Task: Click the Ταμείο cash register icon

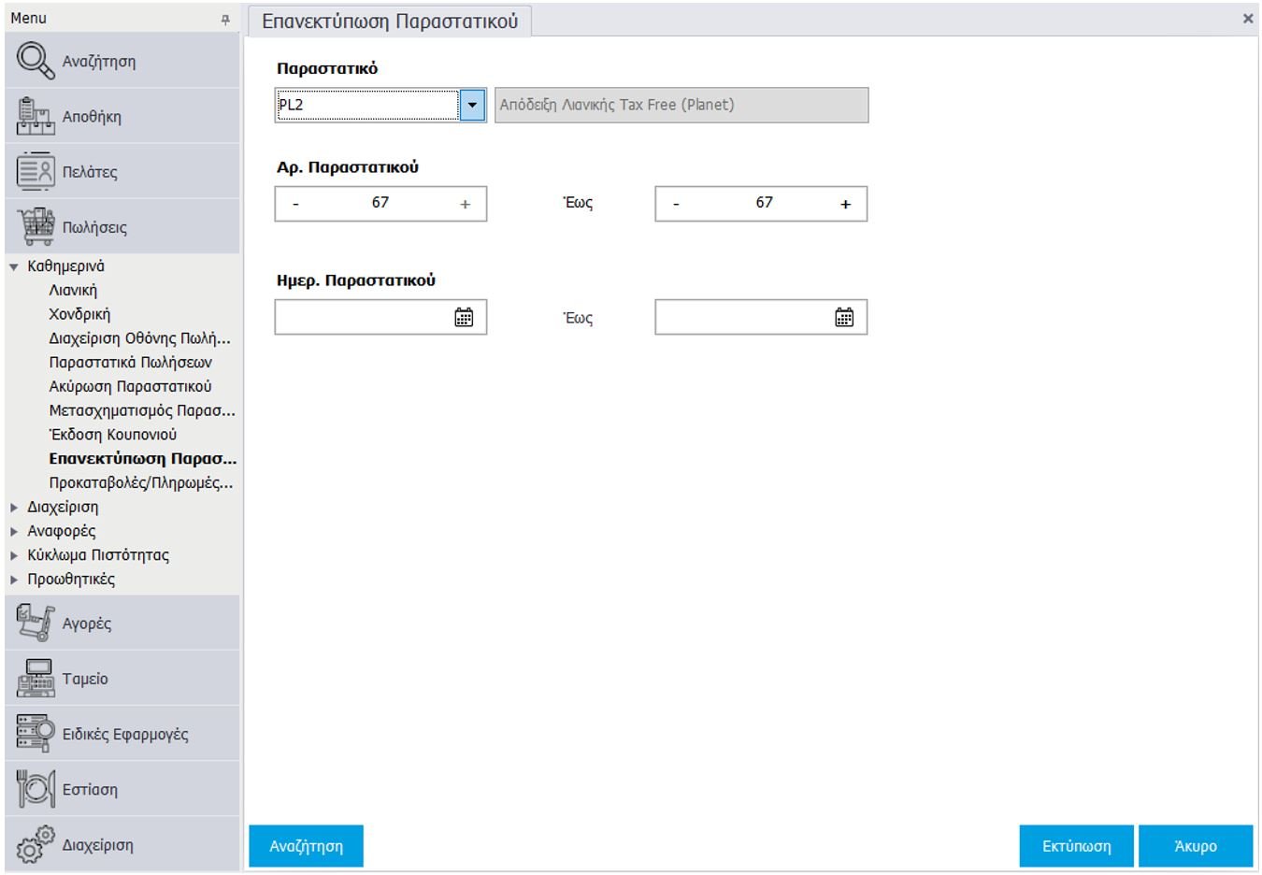Action: tap(36, 679)
